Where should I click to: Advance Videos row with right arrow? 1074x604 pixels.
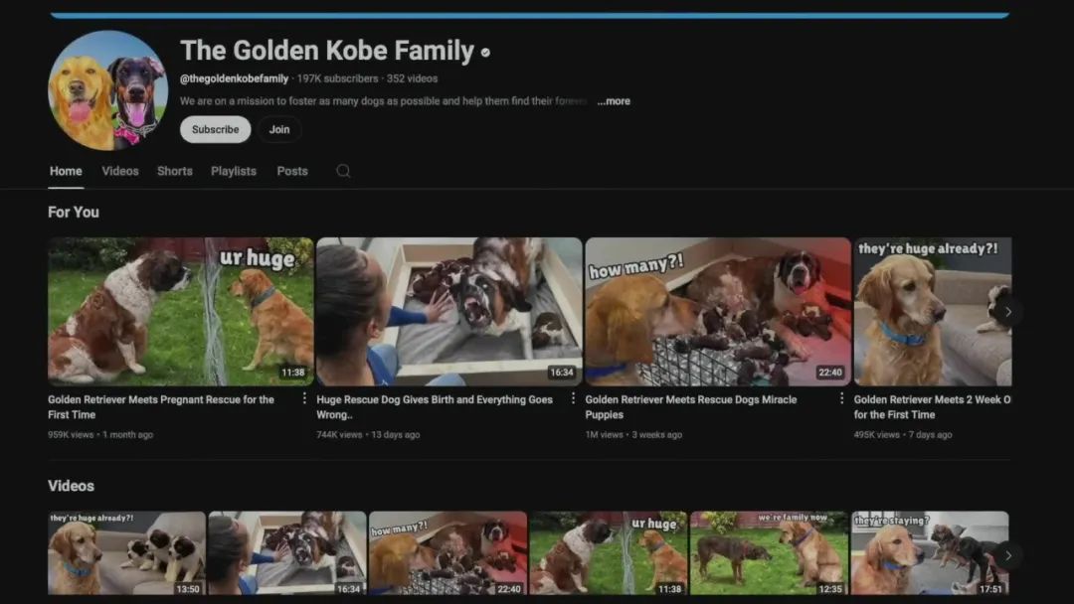(x=1007, y=555)
